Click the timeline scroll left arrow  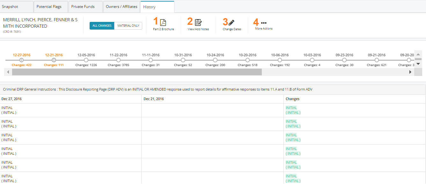[8, 72]
